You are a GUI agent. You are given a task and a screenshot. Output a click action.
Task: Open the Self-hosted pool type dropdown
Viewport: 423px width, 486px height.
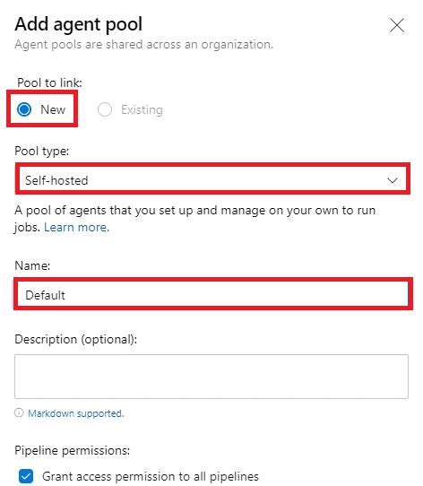click(x=212, y=180)
